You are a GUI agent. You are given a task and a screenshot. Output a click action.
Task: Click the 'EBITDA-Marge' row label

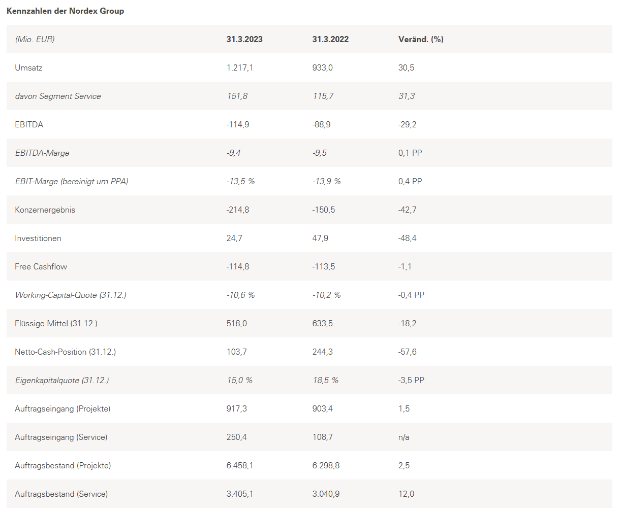click(42, 153)
